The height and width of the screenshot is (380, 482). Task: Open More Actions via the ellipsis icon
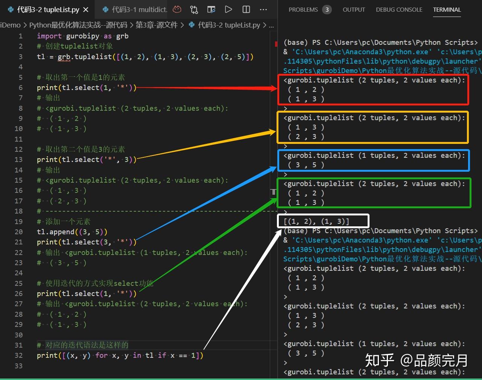coord(263,9)
